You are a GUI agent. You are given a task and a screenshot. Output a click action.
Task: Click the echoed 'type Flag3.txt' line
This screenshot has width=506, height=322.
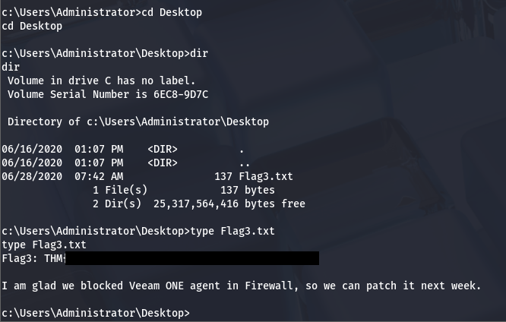44,245
